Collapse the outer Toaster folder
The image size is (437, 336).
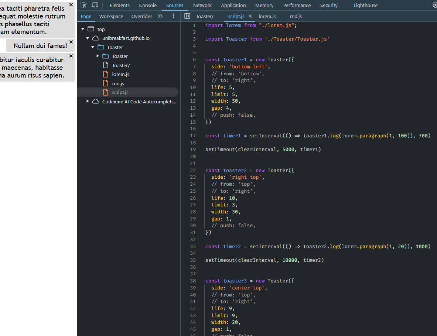(92, 47)
